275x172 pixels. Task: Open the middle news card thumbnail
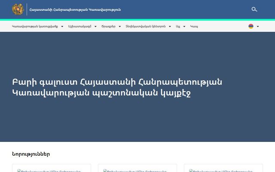[x=137, y=169]
